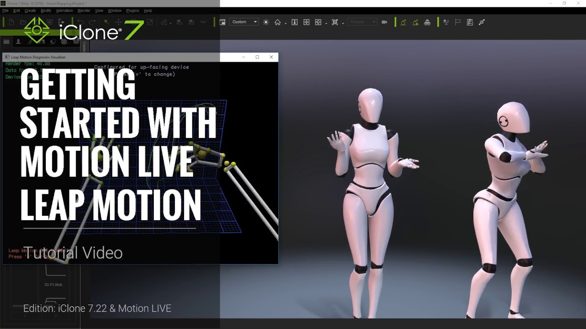586x329 pixels.
Task: Close the Leap Motion Diagnostic Visualizer window
Action: 271,57
